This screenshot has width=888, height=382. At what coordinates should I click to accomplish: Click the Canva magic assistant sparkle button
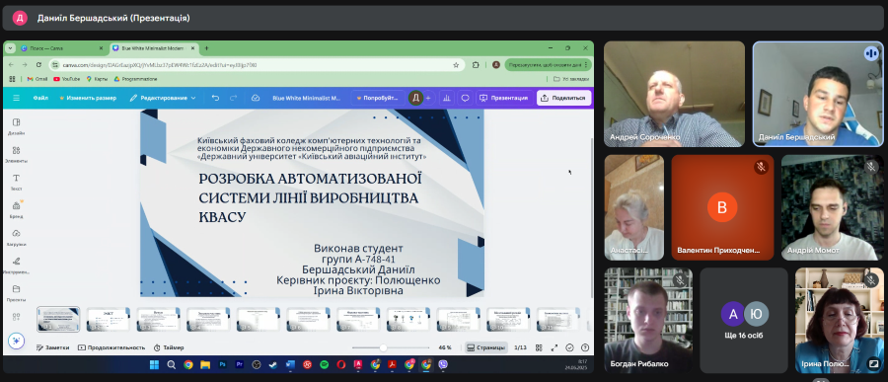(16, 341)
